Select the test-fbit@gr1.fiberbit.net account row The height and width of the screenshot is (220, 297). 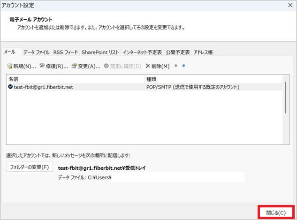145,87
